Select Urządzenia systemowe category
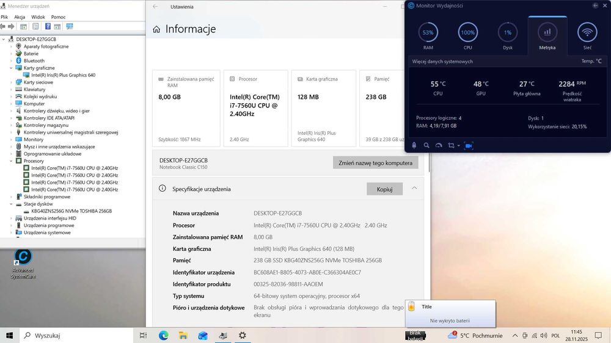 tap(47, 233)
